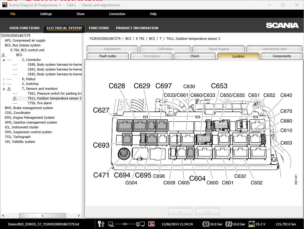Collapse the C, Connector tree node
Image resolution: width=304 pixels, height=229 pixels.
click(4, 60)
